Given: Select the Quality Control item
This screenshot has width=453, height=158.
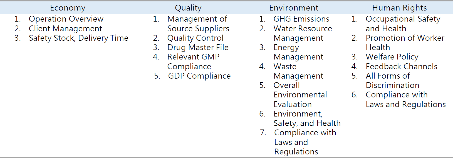Looking at the screenshot, I should [195, 38].
